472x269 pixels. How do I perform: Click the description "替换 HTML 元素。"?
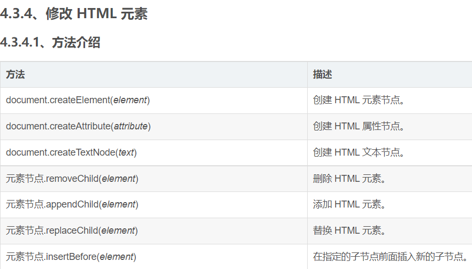pos(349,230)
